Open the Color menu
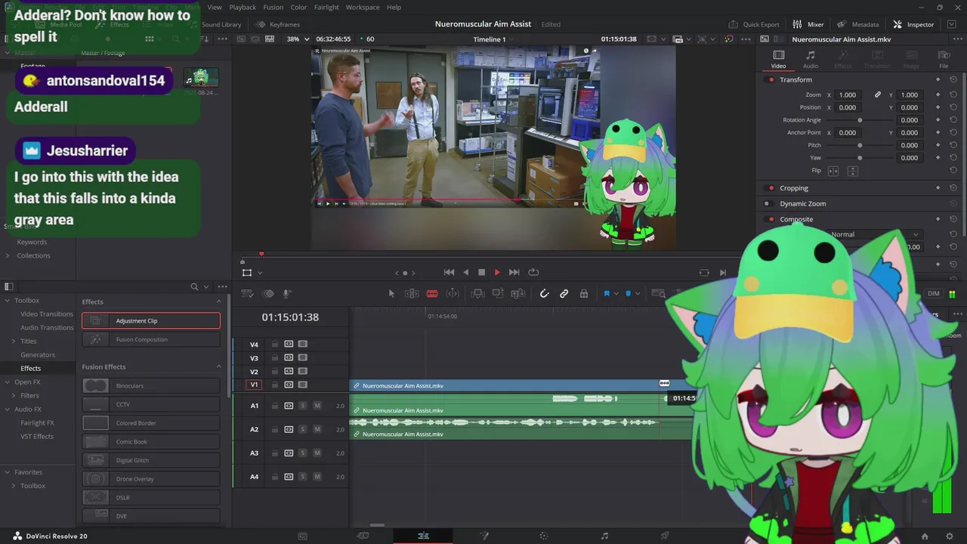This screenshot has height=544, width=967. tap(298, 8)
